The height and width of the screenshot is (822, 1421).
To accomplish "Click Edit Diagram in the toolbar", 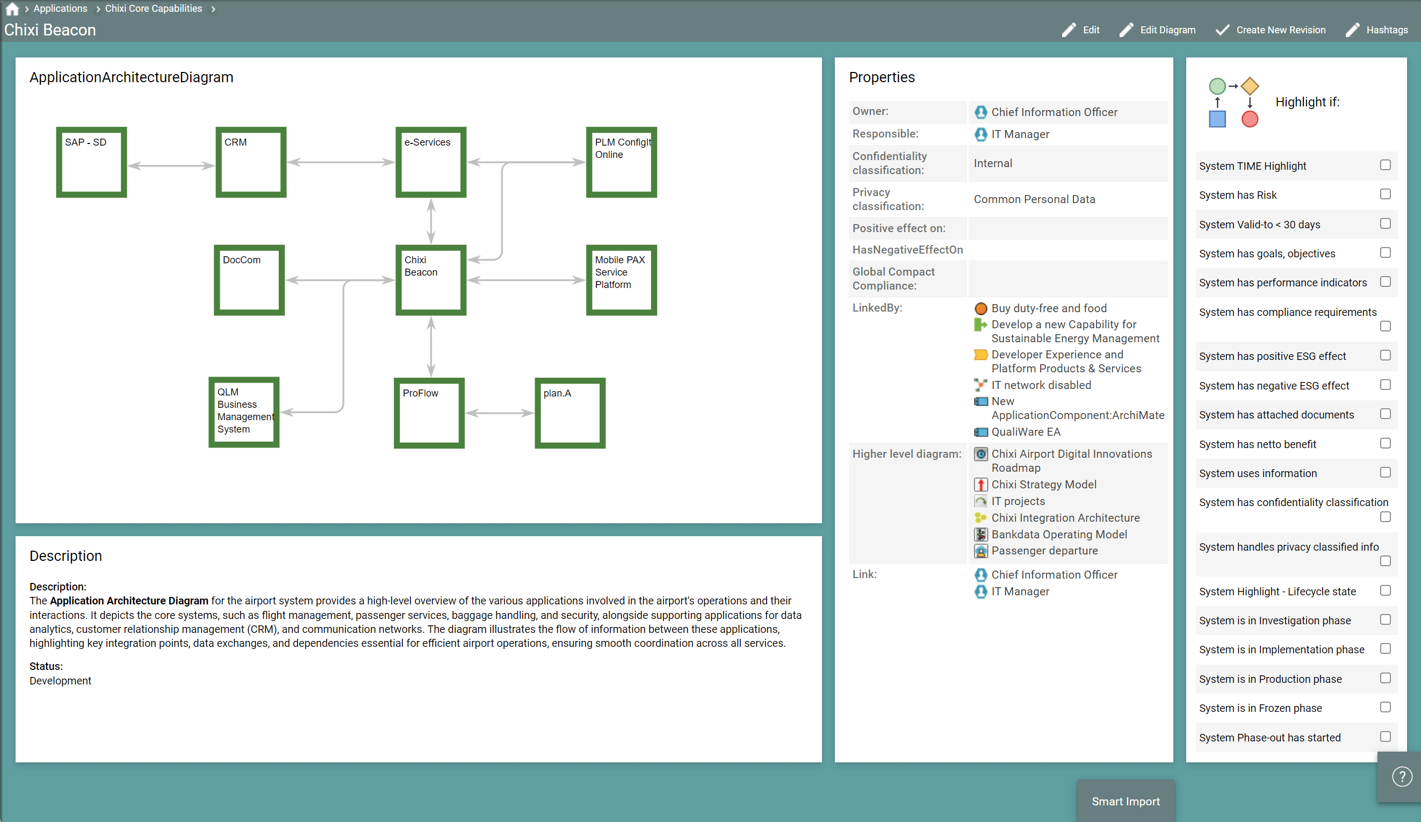I will click(x=1157, y=30).
